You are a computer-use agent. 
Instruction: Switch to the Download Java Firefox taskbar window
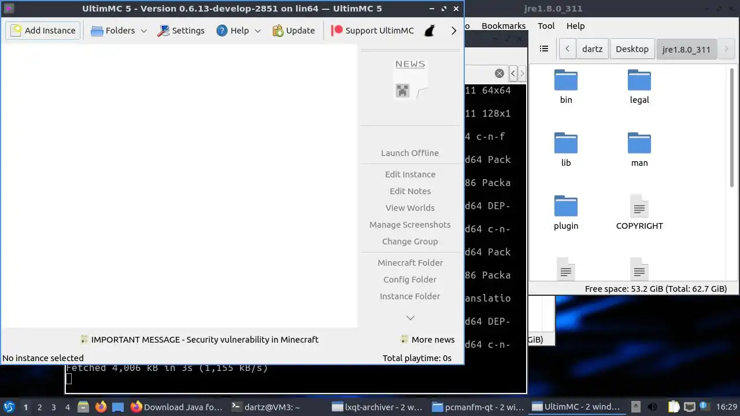pyautogui.click(x=177, y=407)
